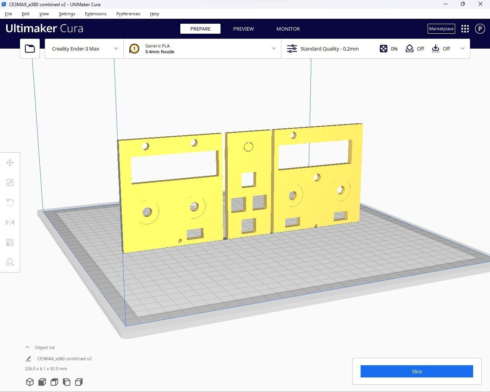
Task: Open the file folder icon
Action: (x=30, y=49)
